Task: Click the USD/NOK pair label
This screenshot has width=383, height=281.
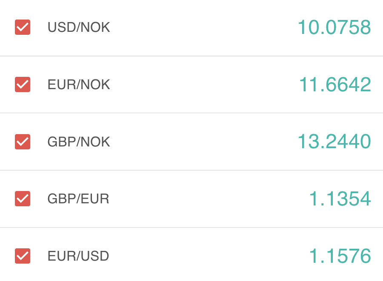Action: pos(79,28)
